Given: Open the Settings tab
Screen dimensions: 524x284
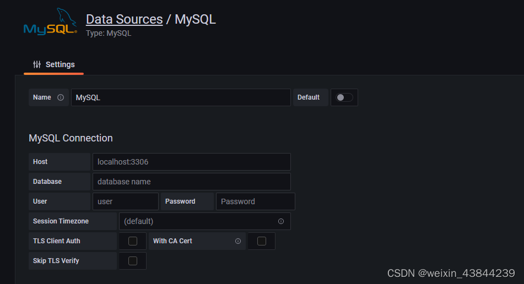Looking at the screenshot, I should coord(54,64).
